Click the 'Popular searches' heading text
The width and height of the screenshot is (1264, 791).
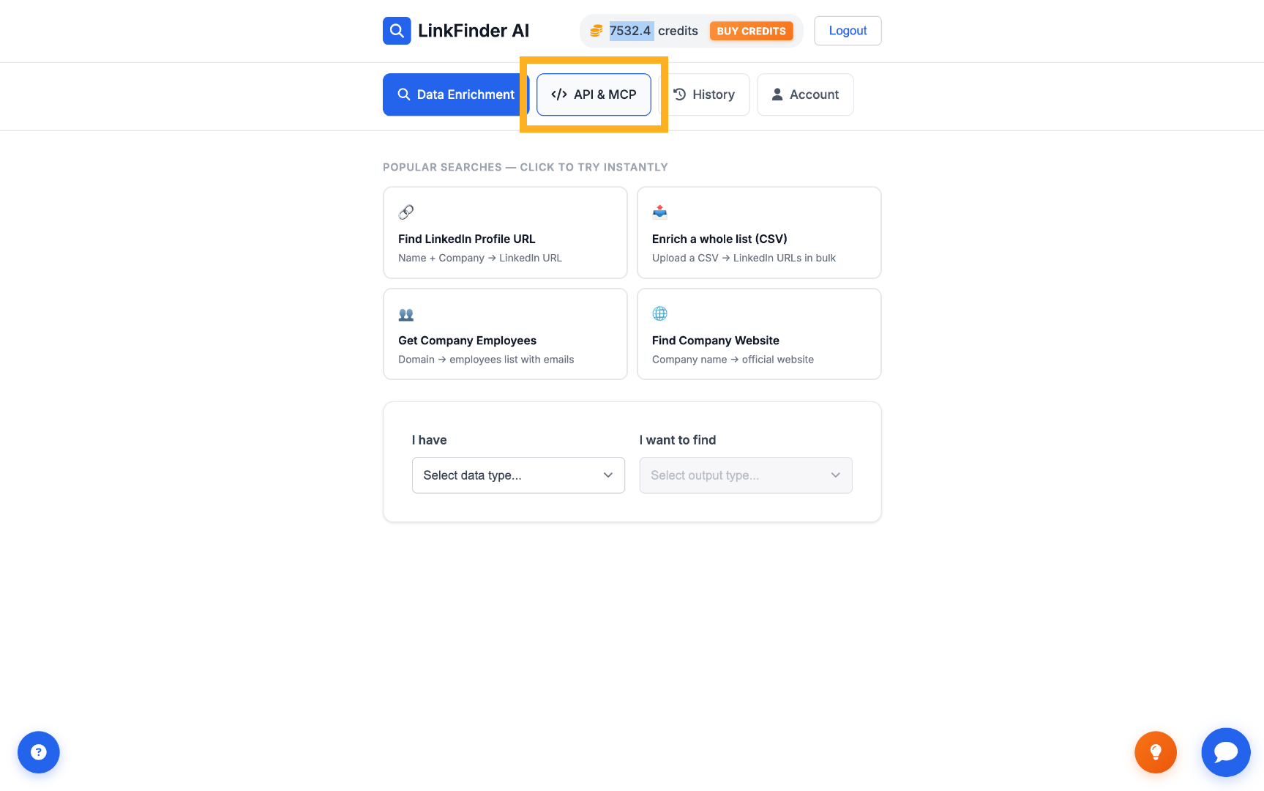(x=526, y=167)
